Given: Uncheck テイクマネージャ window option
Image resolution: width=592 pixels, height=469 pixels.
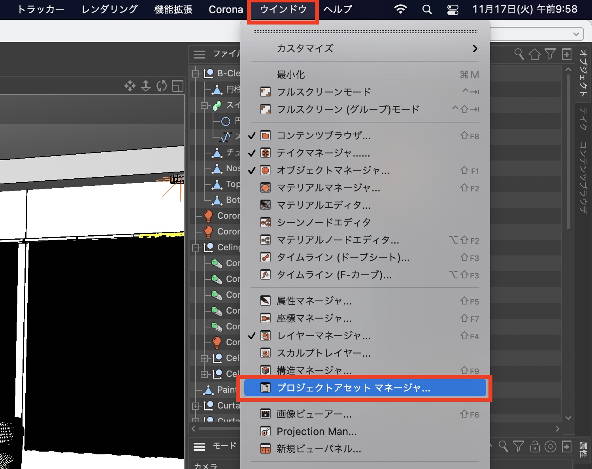Looking at the screenshot, I should pos(323,153).
